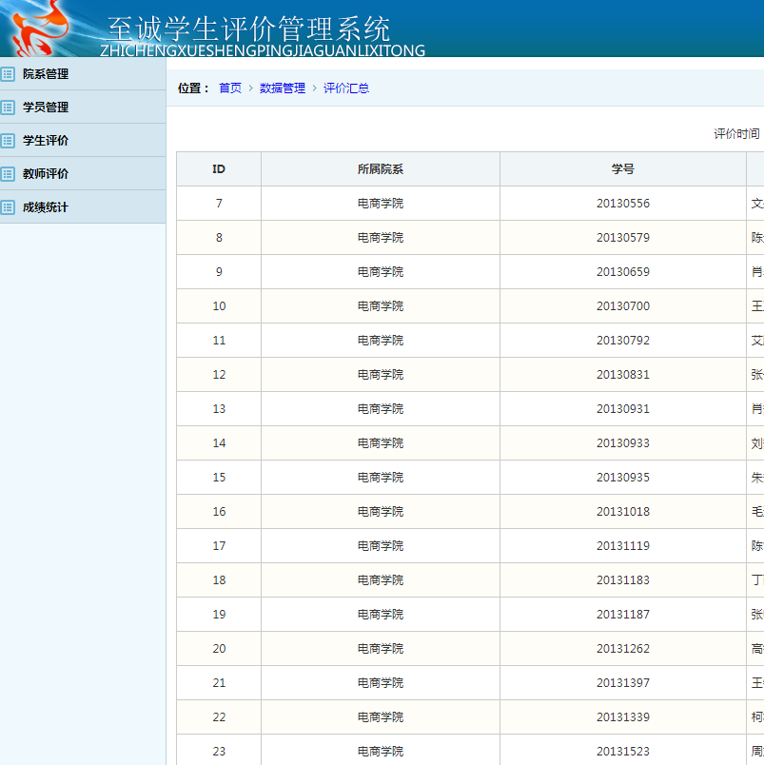The width and height of the screenshot is (764, 765).
Task: Select student number 20131119
Action: 623,546
